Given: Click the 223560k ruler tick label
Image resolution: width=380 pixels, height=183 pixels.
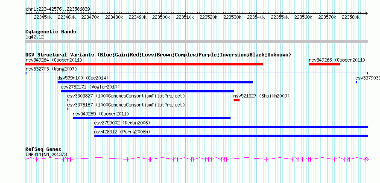Looking at the screenshot, I should pyautogui.click(x=304, y=18).
